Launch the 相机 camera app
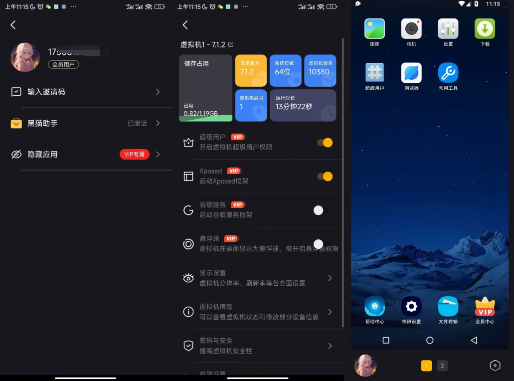 (x=411, y=29)
